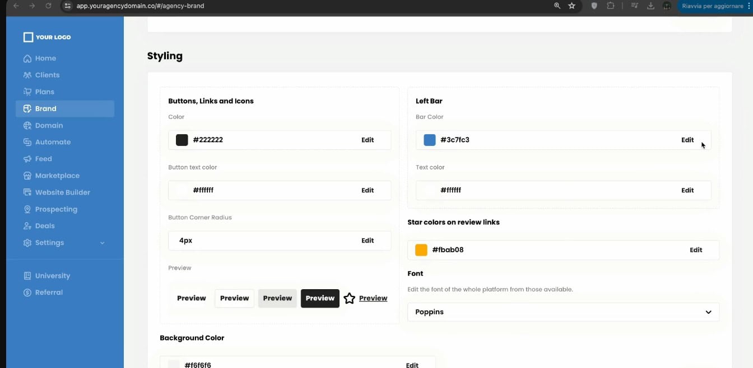753x368 pixels.
Task: Click the Feed megaphone icon
Action: click(27, 159)
